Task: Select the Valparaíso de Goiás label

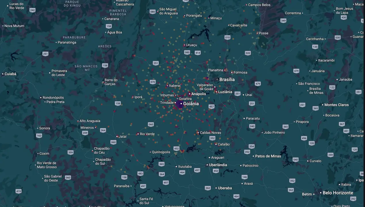Action: tap(205, 87)
